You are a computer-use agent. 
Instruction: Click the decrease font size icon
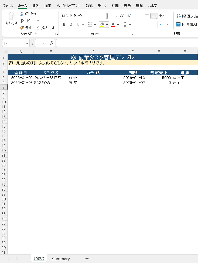[129, 16]
